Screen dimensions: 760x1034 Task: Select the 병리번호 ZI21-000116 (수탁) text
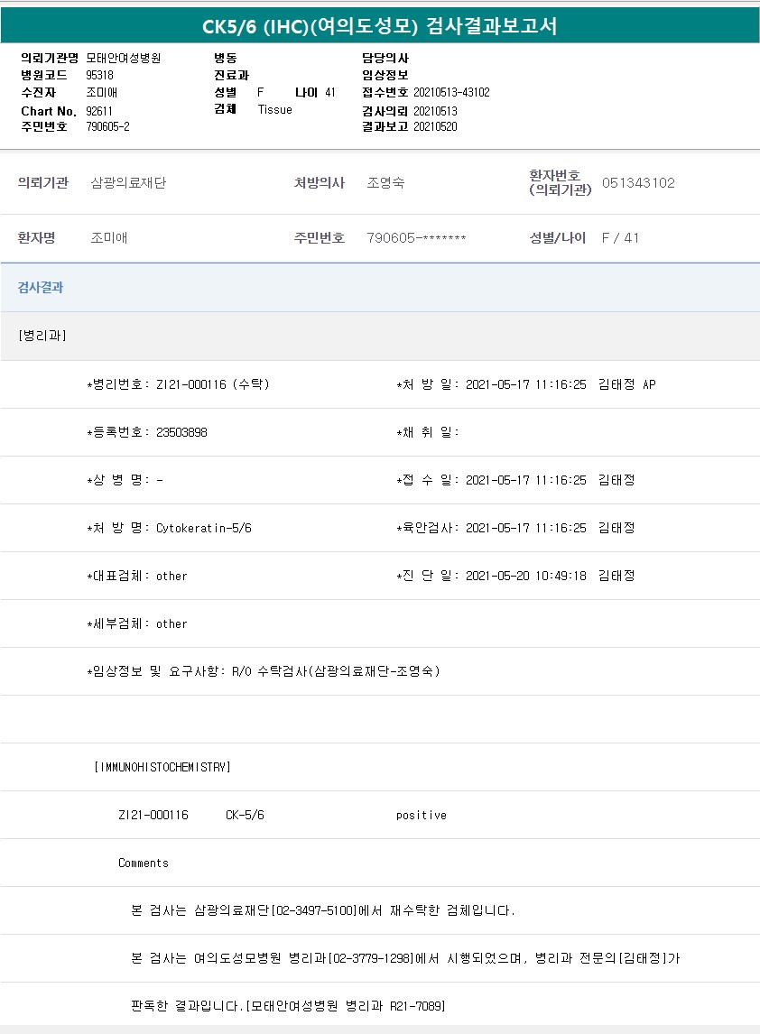(178, 384)
